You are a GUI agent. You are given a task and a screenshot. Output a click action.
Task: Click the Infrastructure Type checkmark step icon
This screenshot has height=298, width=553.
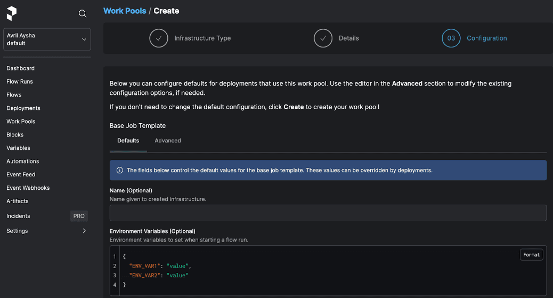159,38
